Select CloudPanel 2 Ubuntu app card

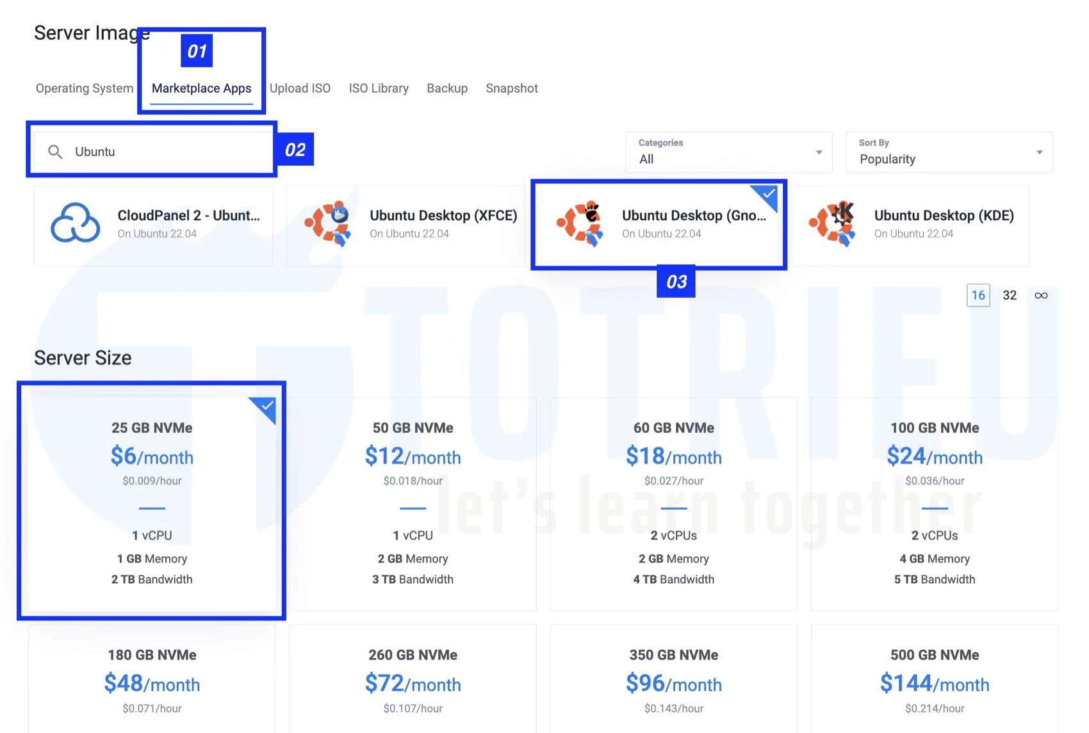153,225
